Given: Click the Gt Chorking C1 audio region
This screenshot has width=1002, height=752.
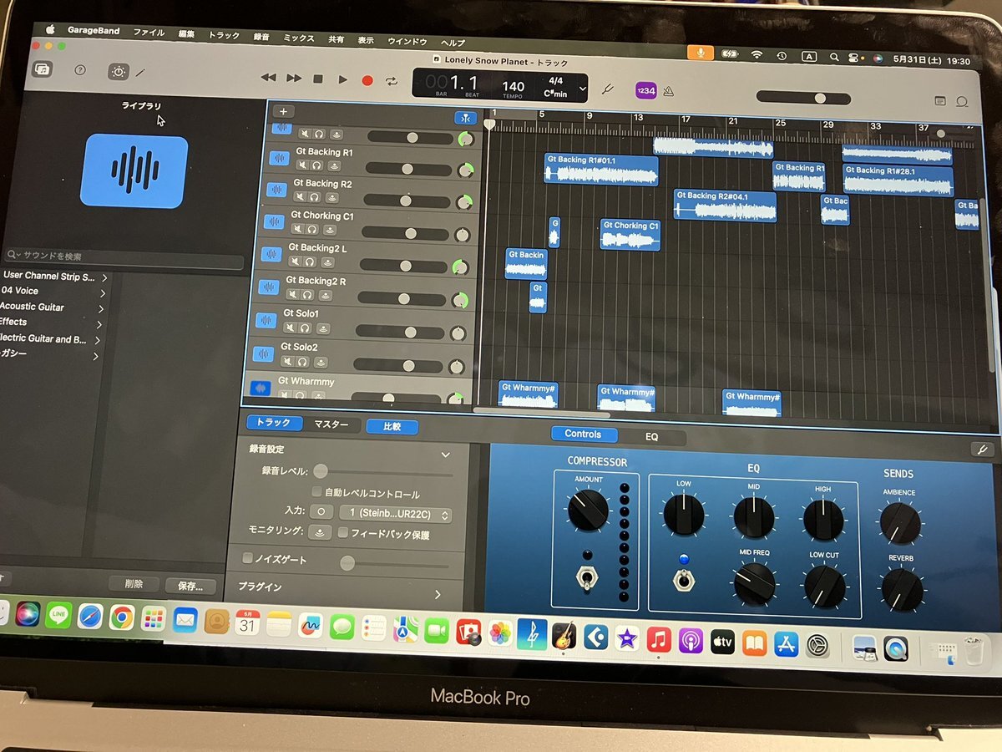Looking at the screenshot, I should point(630,234).
